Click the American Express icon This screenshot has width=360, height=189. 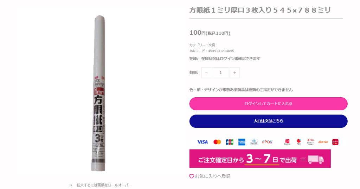pos(242,142)
